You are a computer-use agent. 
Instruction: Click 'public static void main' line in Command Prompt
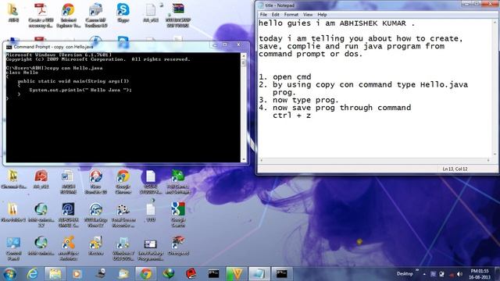(x=73, y=81)
